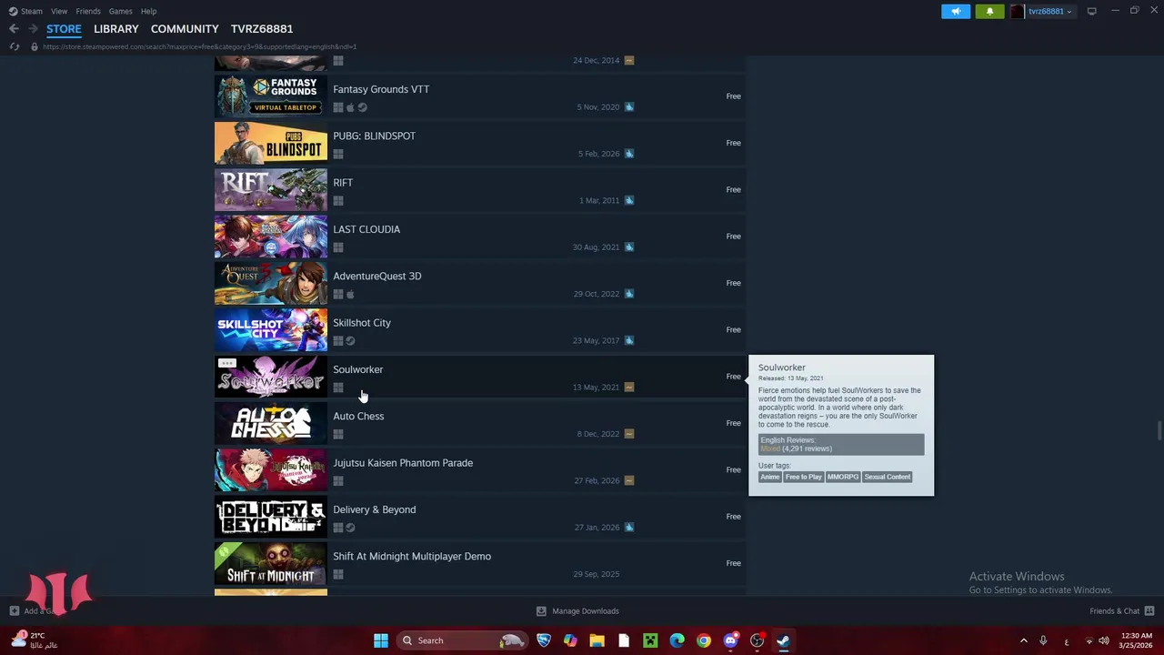Click the macOS platform icon under Fantasy Grounds VTT
Viewport: 1164px width, 655px height.
pos(350,107)
